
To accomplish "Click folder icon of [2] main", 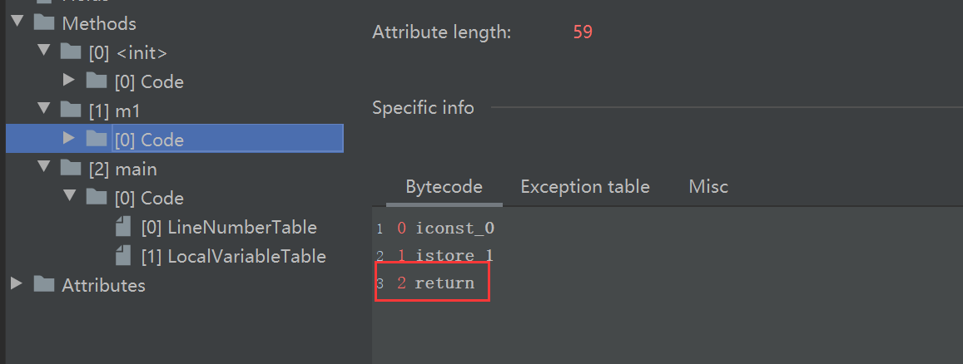I will 71,170.
